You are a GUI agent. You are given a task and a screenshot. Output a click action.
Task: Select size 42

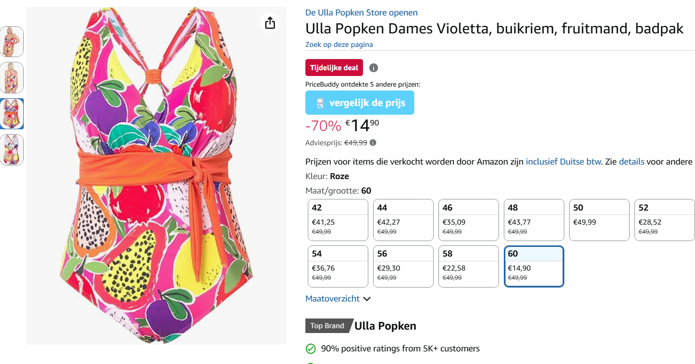click(338, 220)
